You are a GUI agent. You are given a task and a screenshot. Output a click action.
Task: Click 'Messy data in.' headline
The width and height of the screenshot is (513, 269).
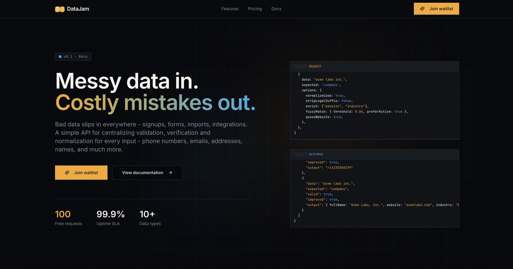(127, 81)
